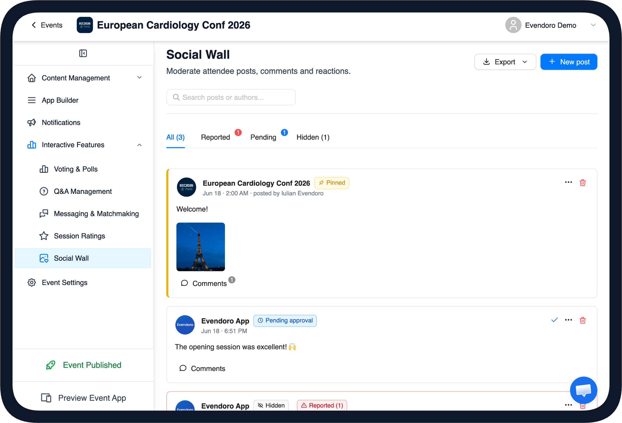
Task: Go back to Events
Action: 47,25
